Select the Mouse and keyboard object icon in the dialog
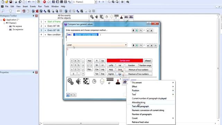This screenshot has height=125, width=222. (110, 81)
